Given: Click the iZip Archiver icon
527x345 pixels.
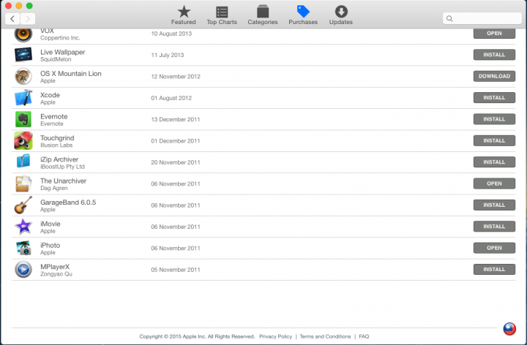Looking at the screenshot, I should click(23, 162).
